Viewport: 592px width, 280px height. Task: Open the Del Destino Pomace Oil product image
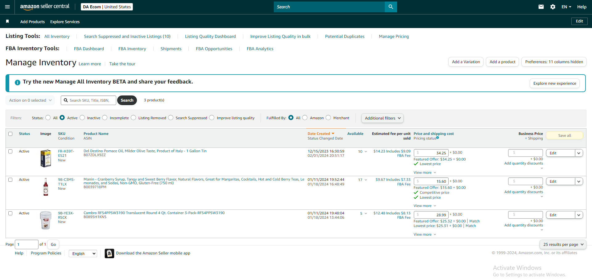tap(46, 158)
